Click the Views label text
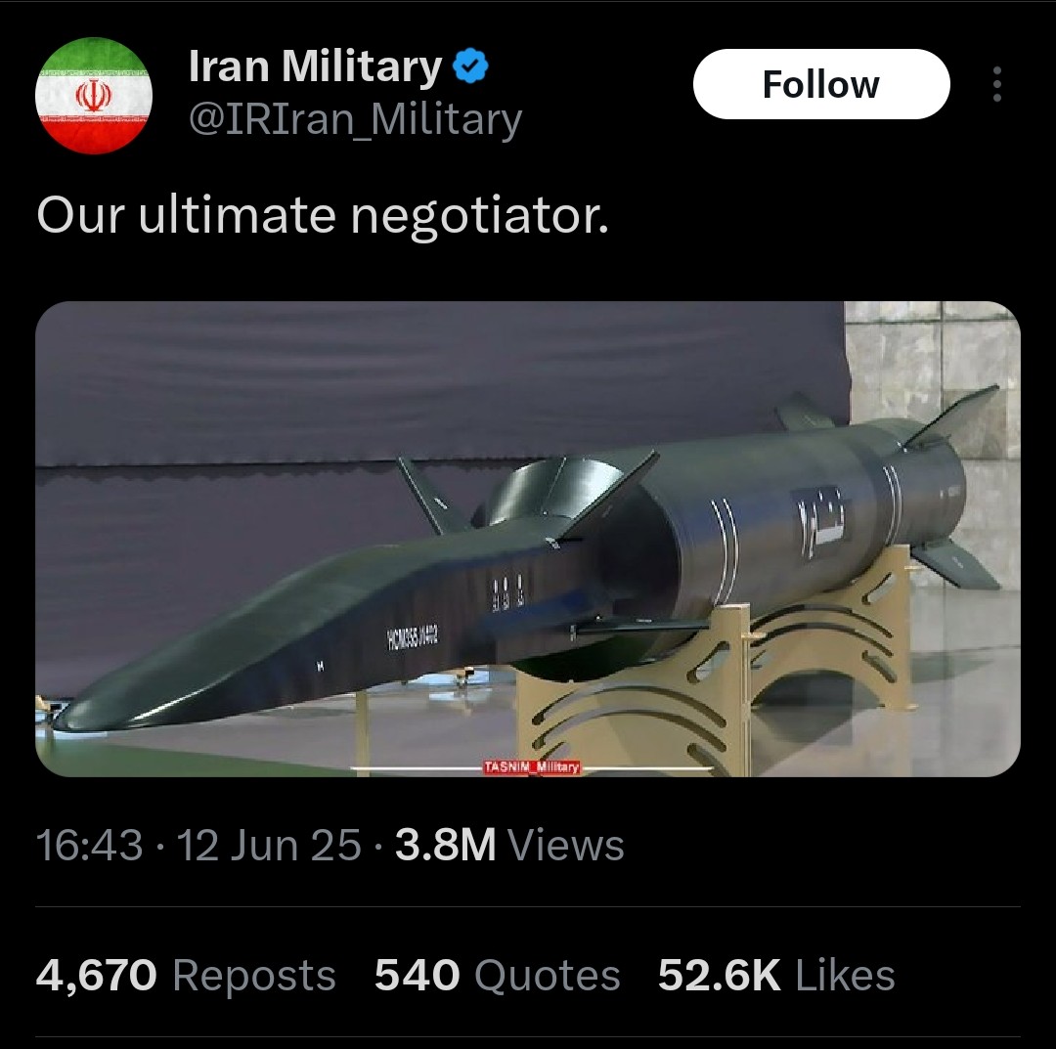Viewport: 1056px width, 1049px height. (x=566, y=845)
